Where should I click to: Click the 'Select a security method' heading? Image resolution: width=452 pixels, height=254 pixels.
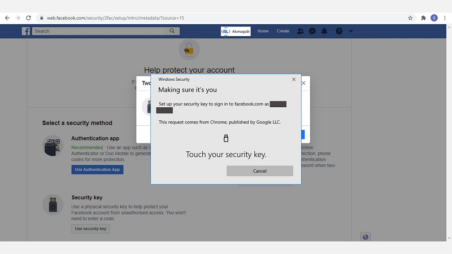(x=77, y=123)
